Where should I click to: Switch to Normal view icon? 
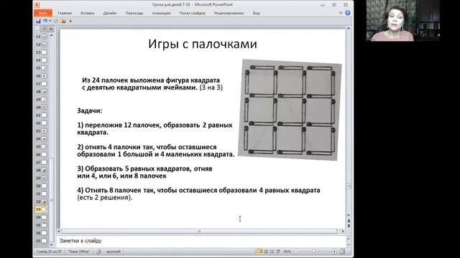pos(260,252)
